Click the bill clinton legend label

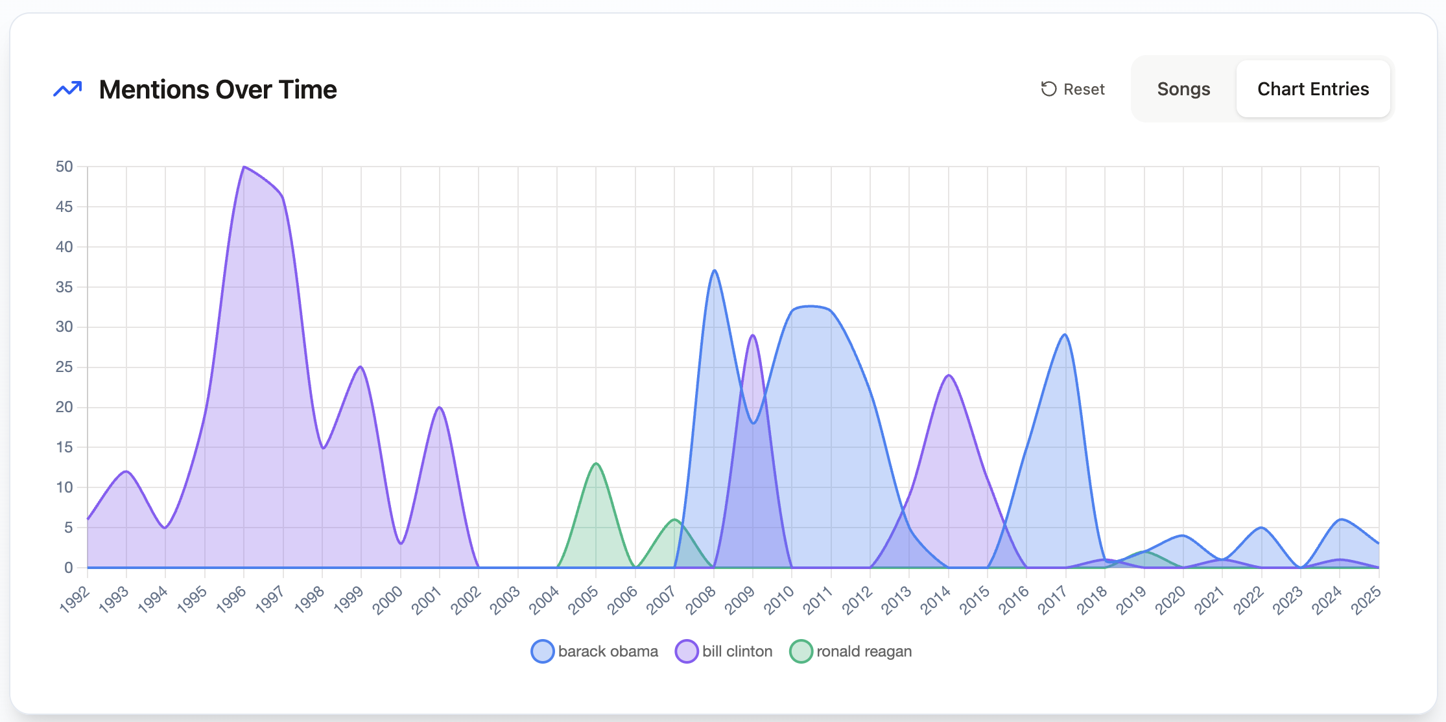[737, 651]
